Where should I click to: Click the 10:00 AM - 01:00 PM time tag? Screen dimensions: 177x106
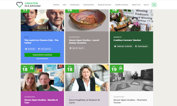click(x=123, y=46)
